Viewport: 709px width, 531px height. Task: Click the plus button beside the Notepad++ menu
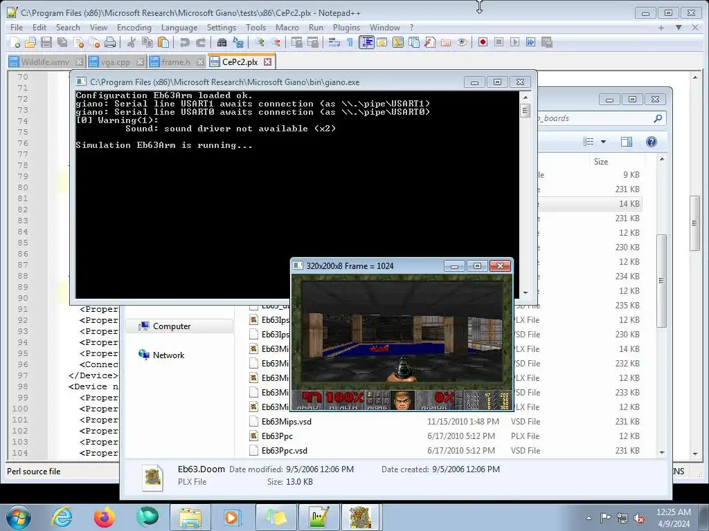(x=661, y=28)
